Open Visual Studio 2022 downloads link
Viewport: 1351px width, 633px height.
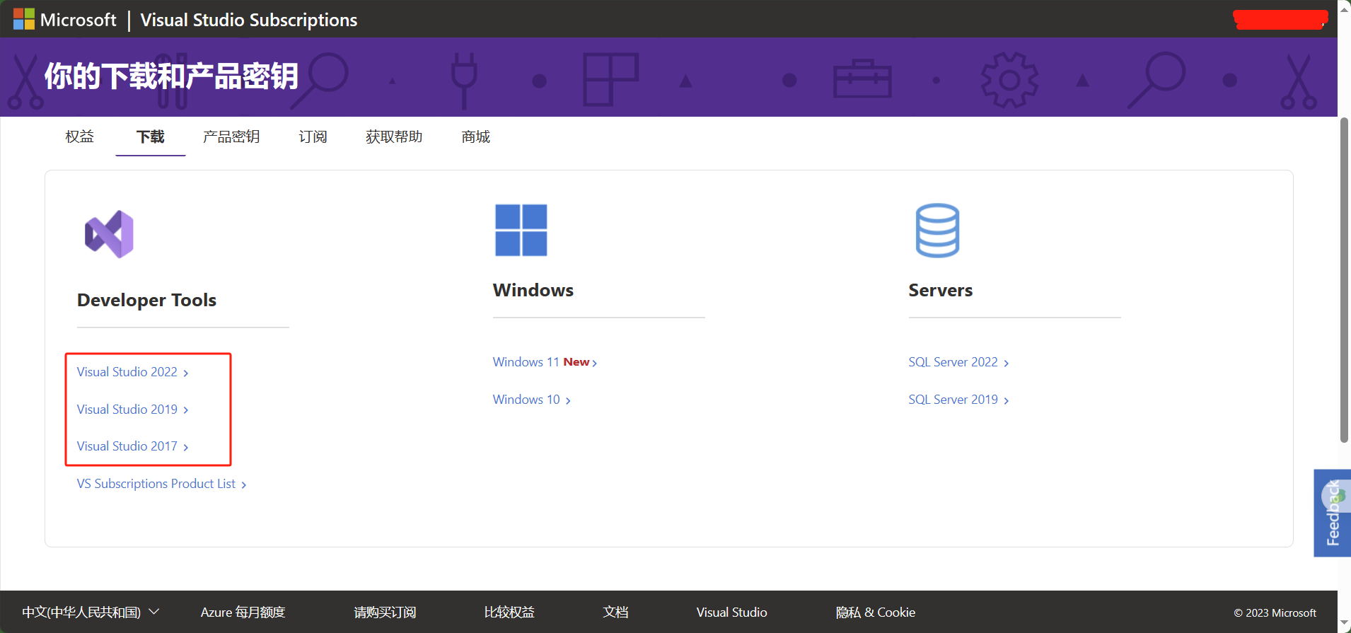(133, 372)
